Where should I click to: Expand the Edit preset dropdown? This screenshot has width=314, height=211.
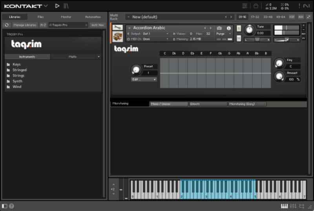click(x=144, y=79)
